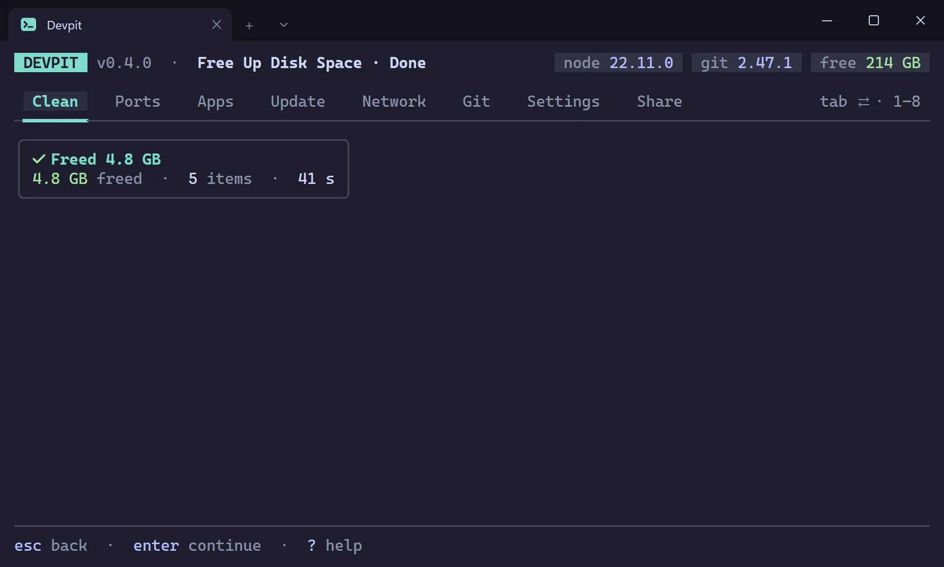
Task: Click the tab switch arrows icon
Action: (x=863, y=102)
